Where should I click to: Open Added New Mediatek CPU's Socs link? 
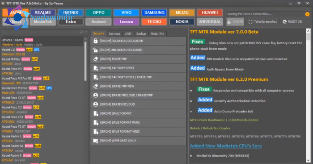(x=226, y=146)
